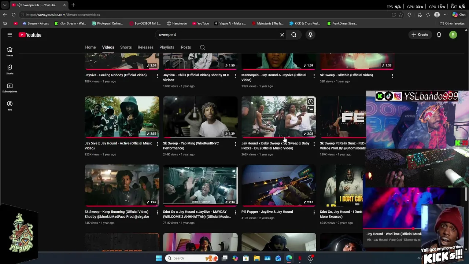469x264 pixels.
Task: Open options menu for Feeling Nobody video
Action: tap(157, 76)
